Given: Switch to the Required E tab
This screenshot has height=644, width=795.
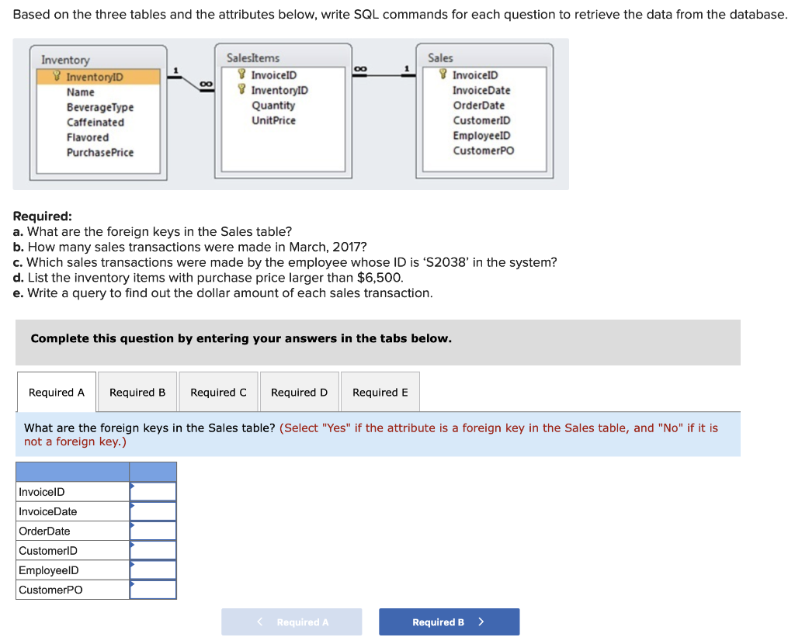Looking at the screenshot, I should 380,392.
